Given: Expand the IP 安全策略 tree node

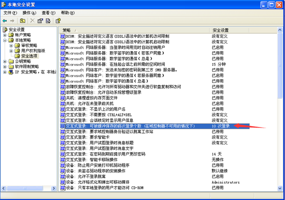Looking at the screenshot, I should [5, 72].
